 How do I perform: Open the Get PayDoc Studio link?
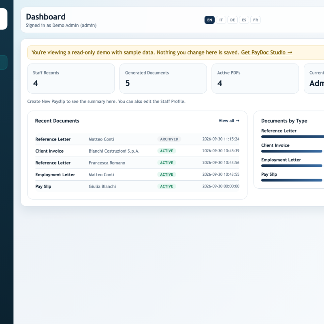coord(266,53)
